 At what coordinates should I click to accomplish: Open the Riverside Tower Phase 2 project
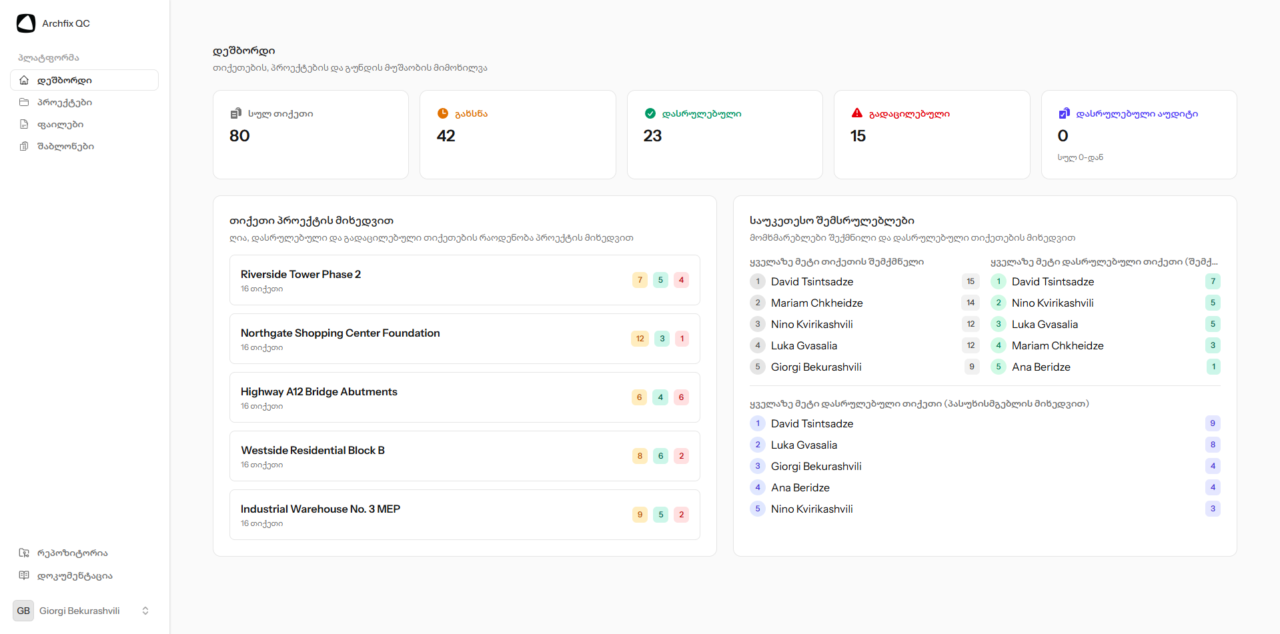[301, 275]
